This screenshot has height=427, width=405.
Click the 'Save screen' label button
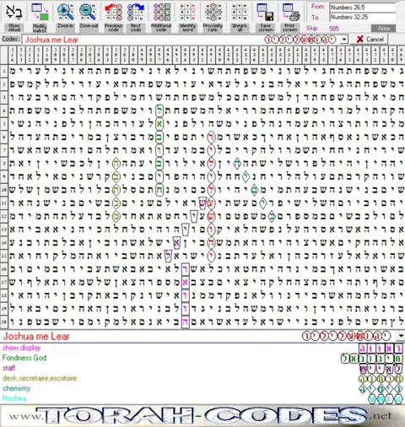click(x=266, y=28)
